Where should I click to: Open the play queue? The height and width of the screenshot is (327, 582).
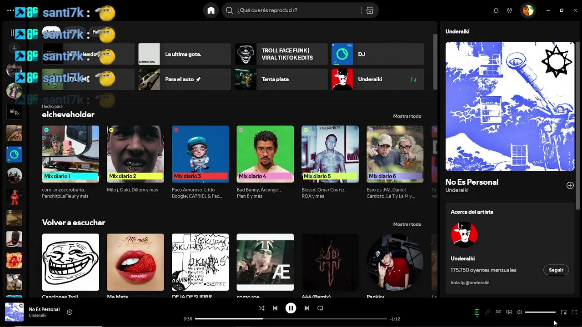[x=498, y=312]
